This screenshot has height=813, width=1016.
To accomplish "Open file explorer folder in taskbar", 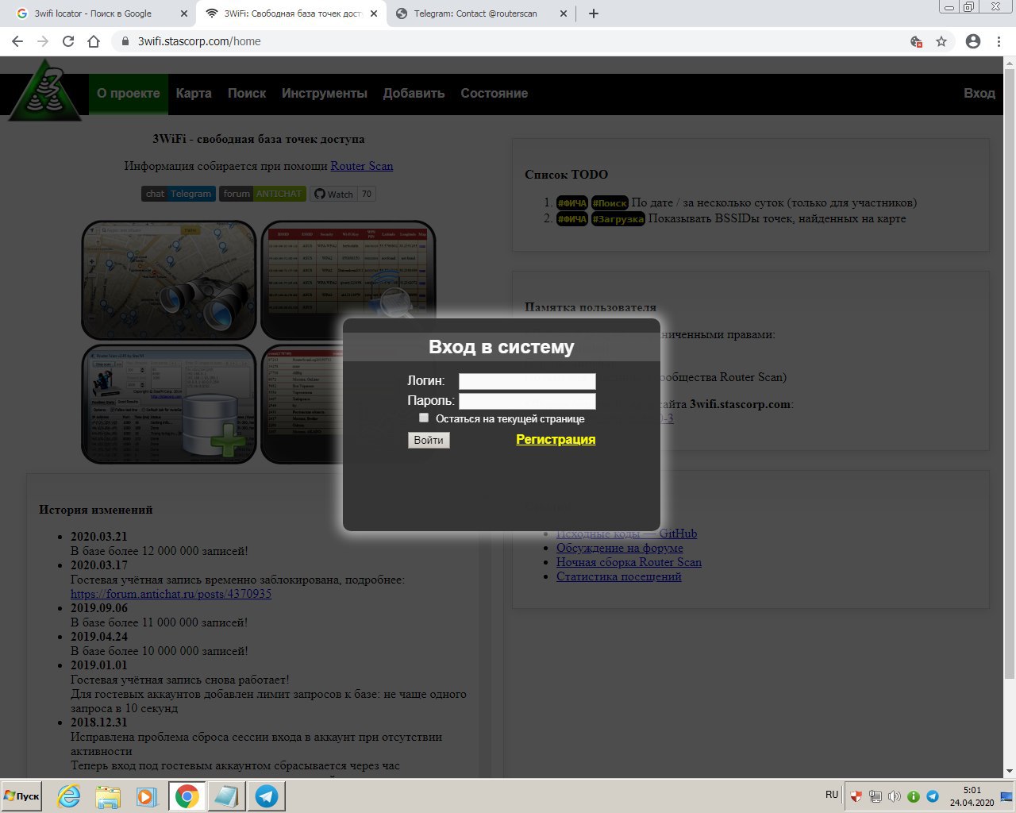I will (108, 796).
